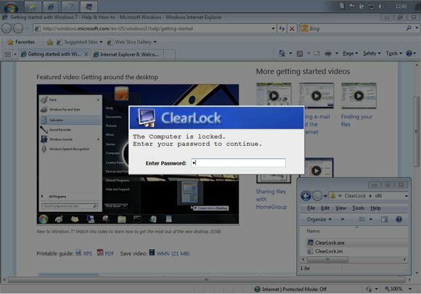The image size is (421, 294).
Task: Click the Windows Start orb
Action: 11,7
